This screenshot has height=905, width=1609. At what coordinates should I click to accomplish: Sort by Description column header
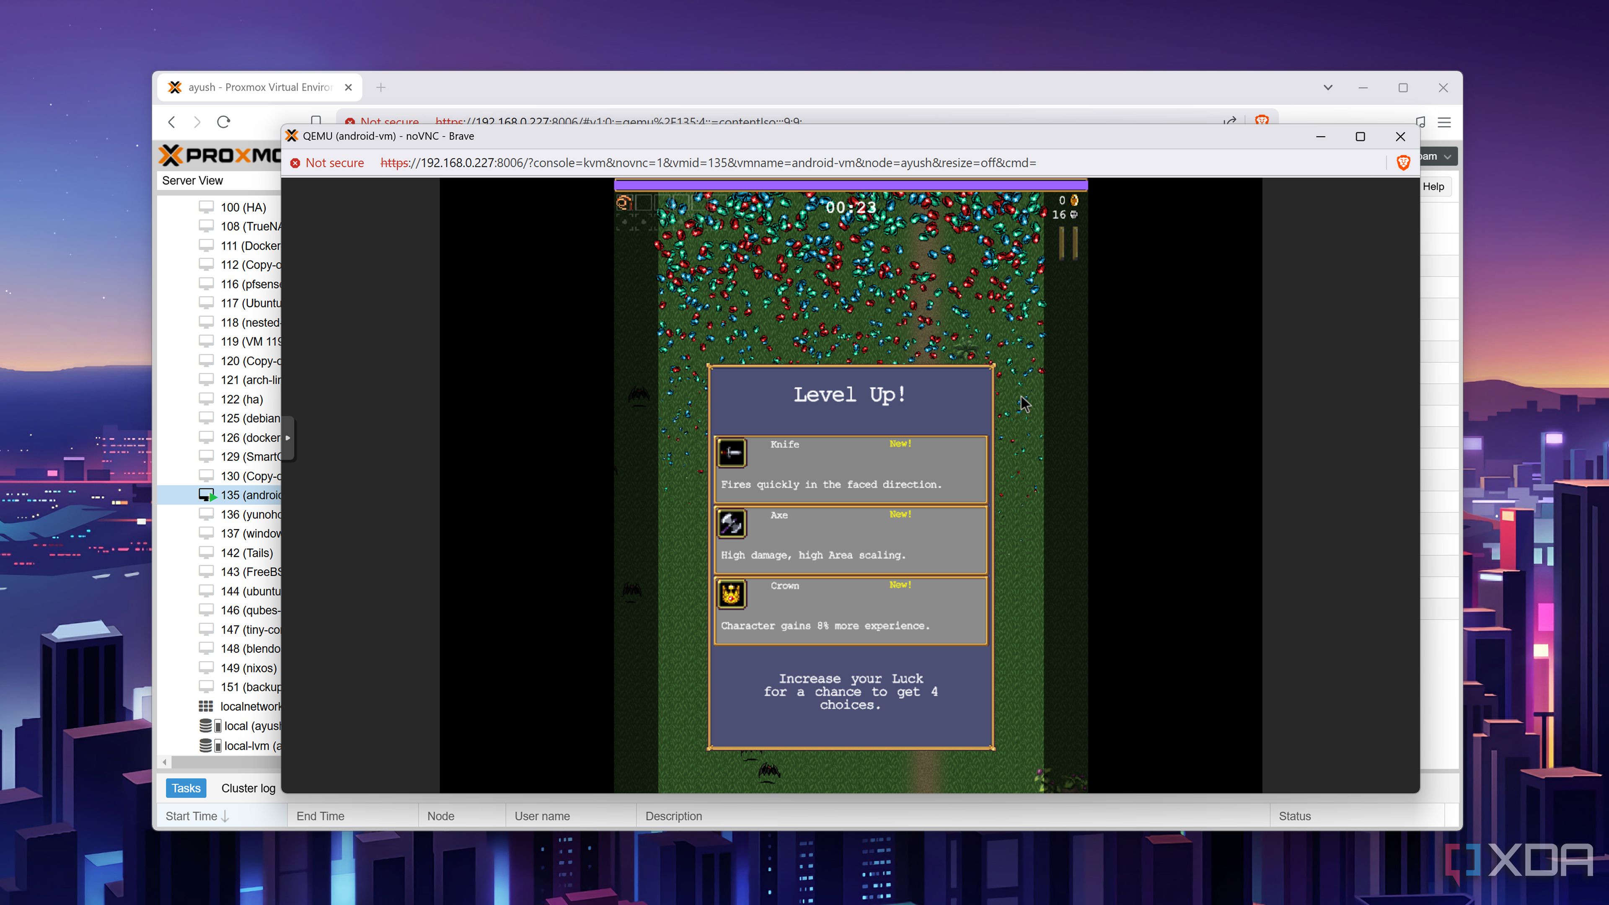(953, 816)
